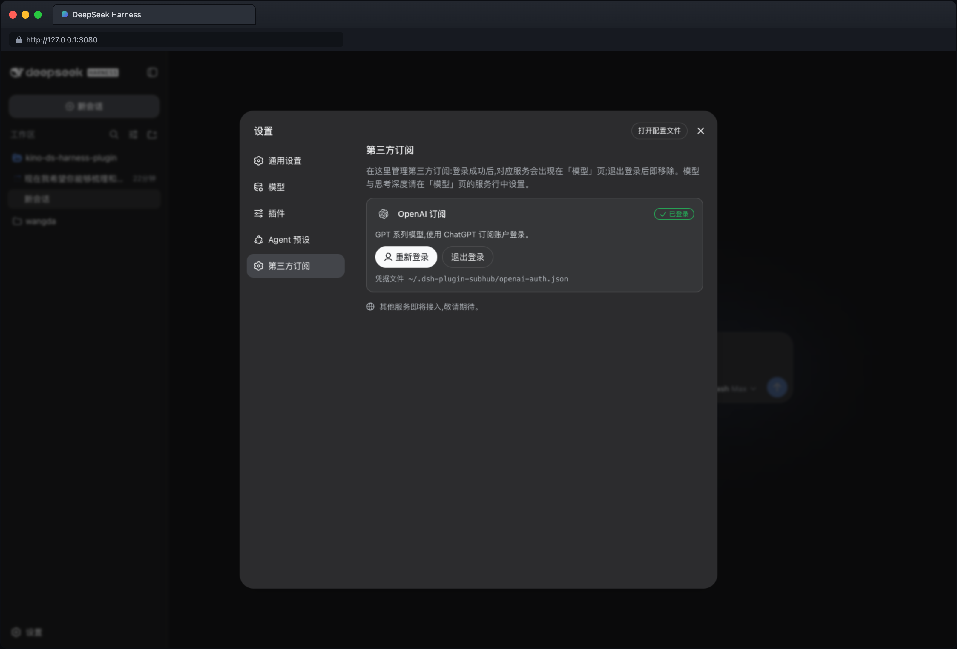Click the 已登录 status badge

[674, 214]
